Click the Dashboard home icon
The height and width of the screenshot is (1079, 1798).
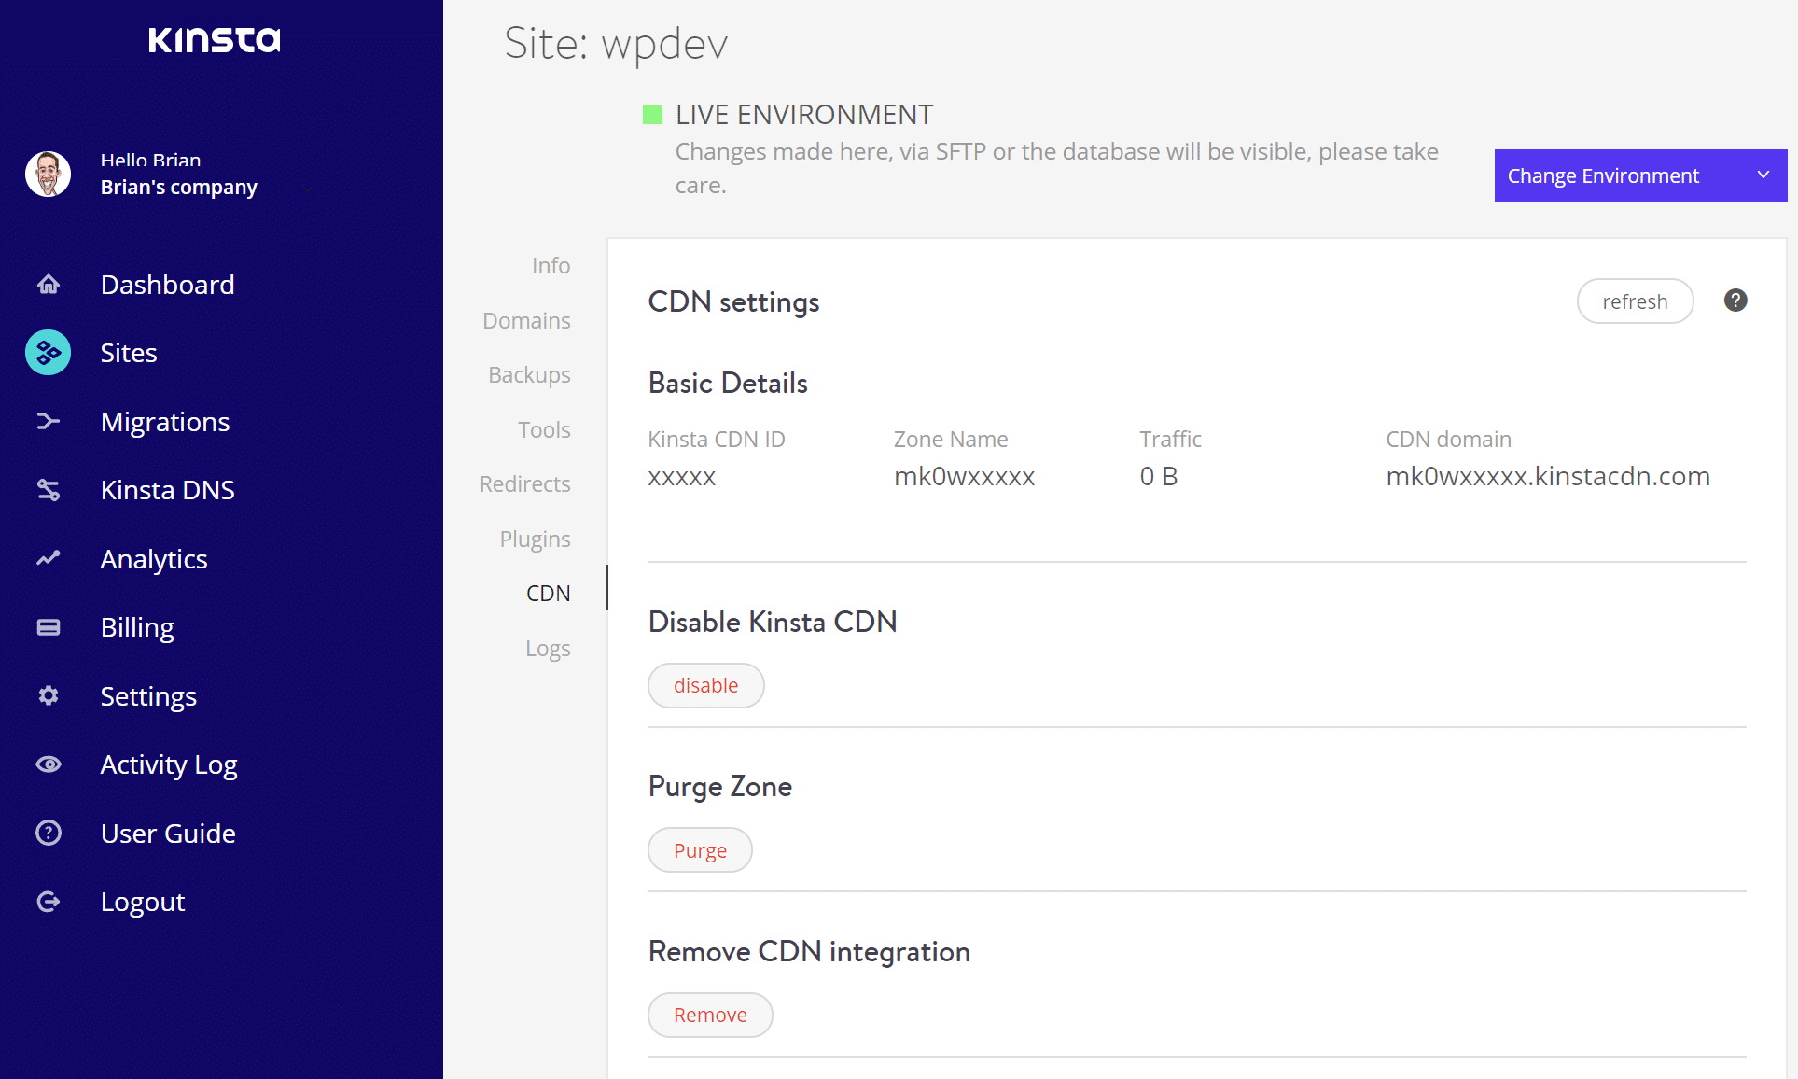click(49, 284)
